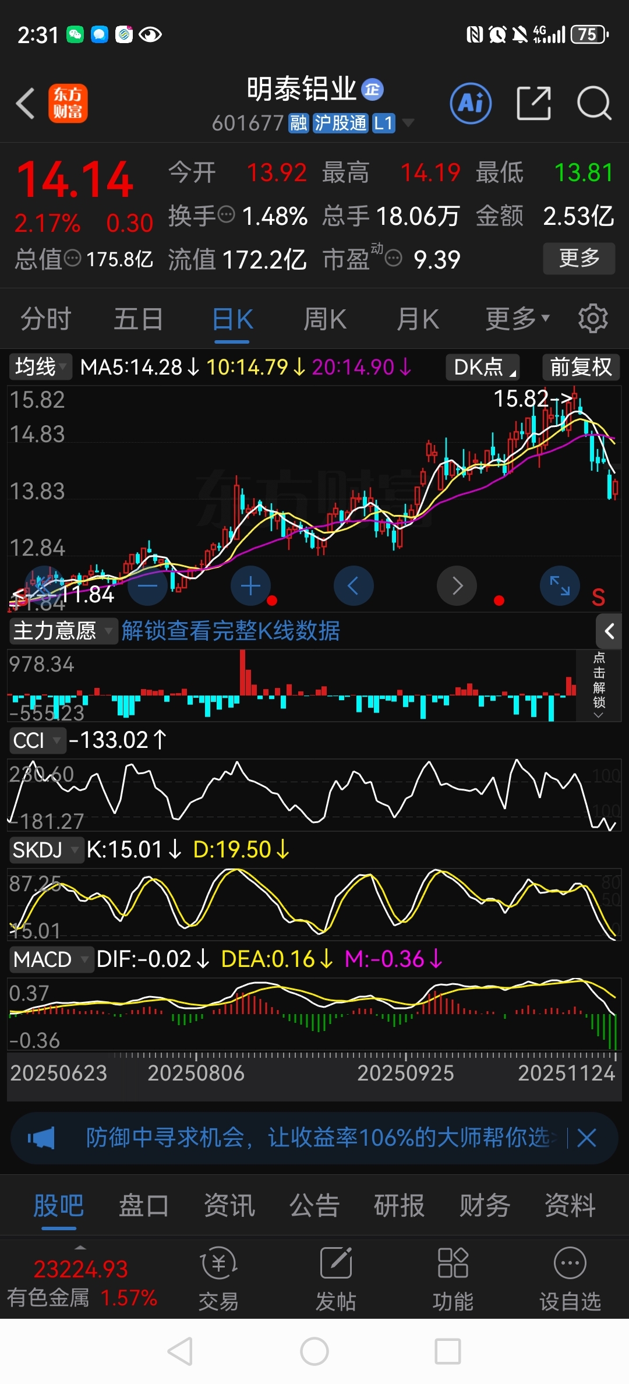
Task: Open the search magnifier icon
Action: (x=594, y=103)
